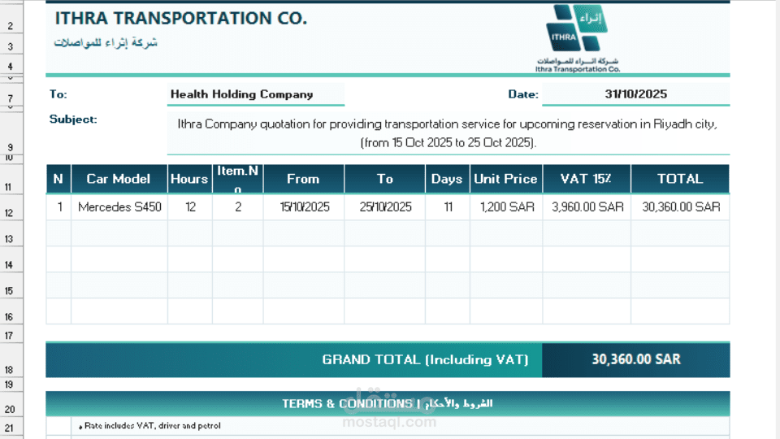Select row header 3

tap(11, 44)
